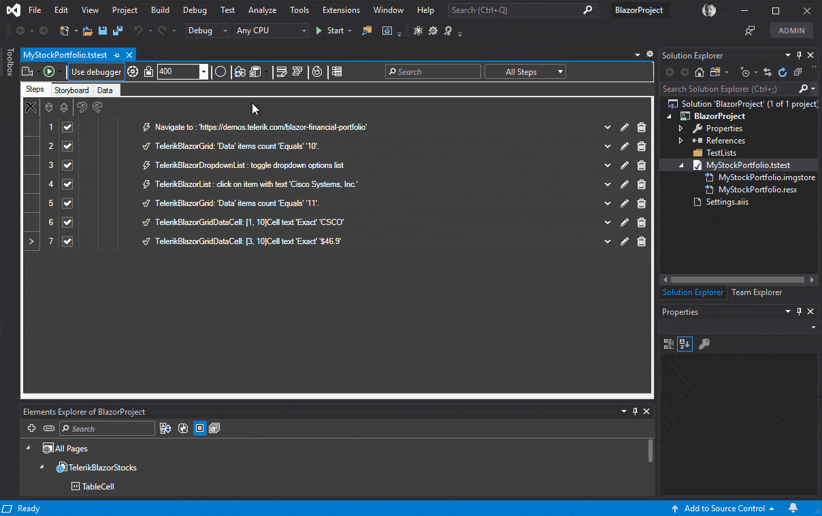Uncheck the checkbox for step 3
This screenshot has height=516, width=822.
[67, 165]
